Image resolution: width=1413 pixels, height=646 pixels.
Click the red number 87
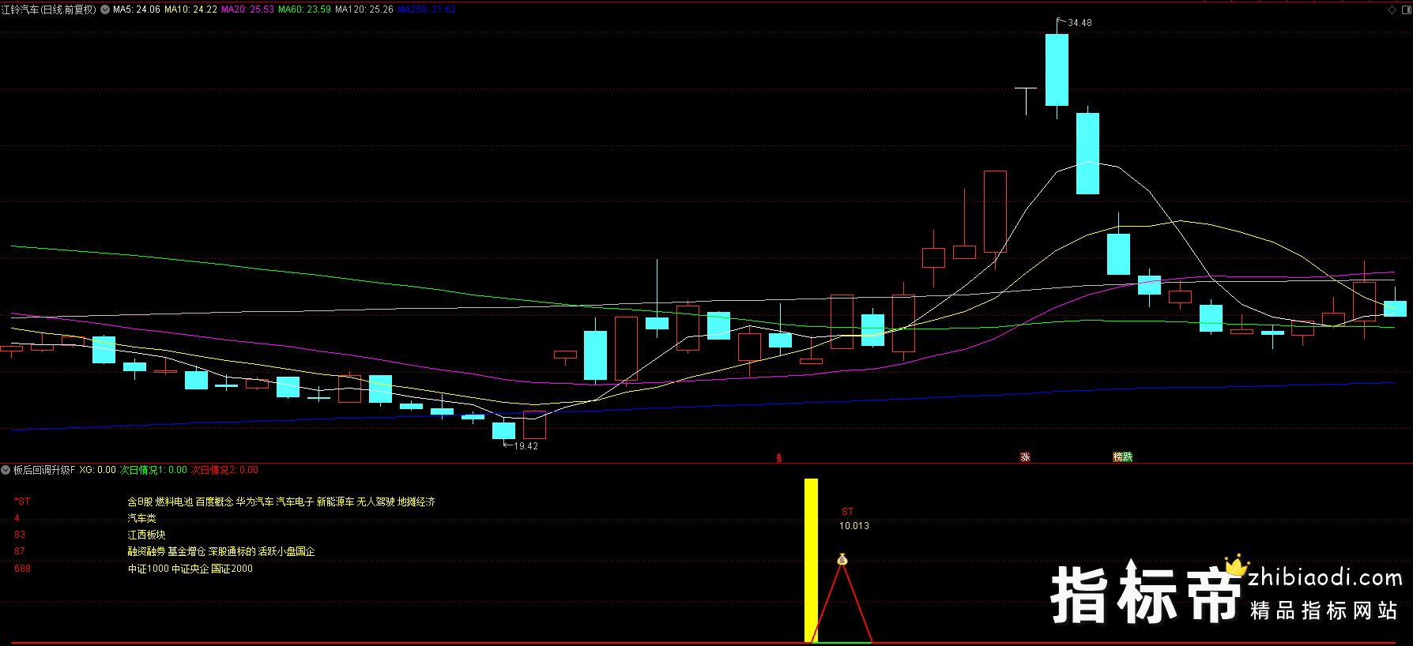(x=20, y=551)
